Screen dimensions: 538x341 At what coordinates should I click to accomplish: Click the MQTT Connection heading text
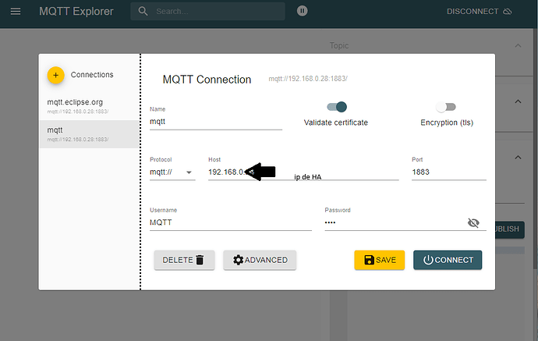pyautogui.click(x=207, y=80)
